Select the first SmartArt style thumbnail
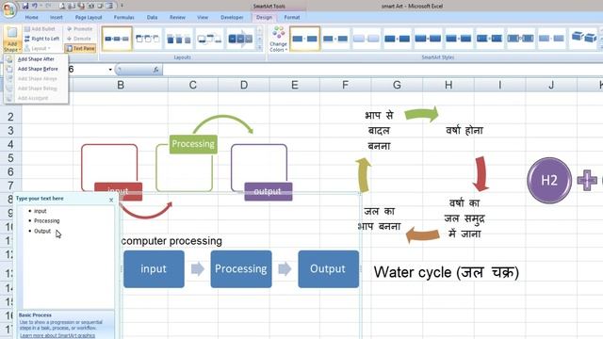 click(x=304, y=39)
